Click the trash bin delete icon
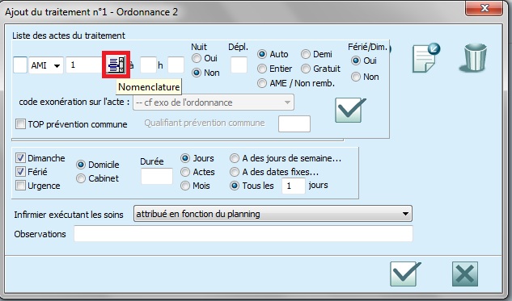Viewport: 512px width, 301px height. tap(473, 57)
